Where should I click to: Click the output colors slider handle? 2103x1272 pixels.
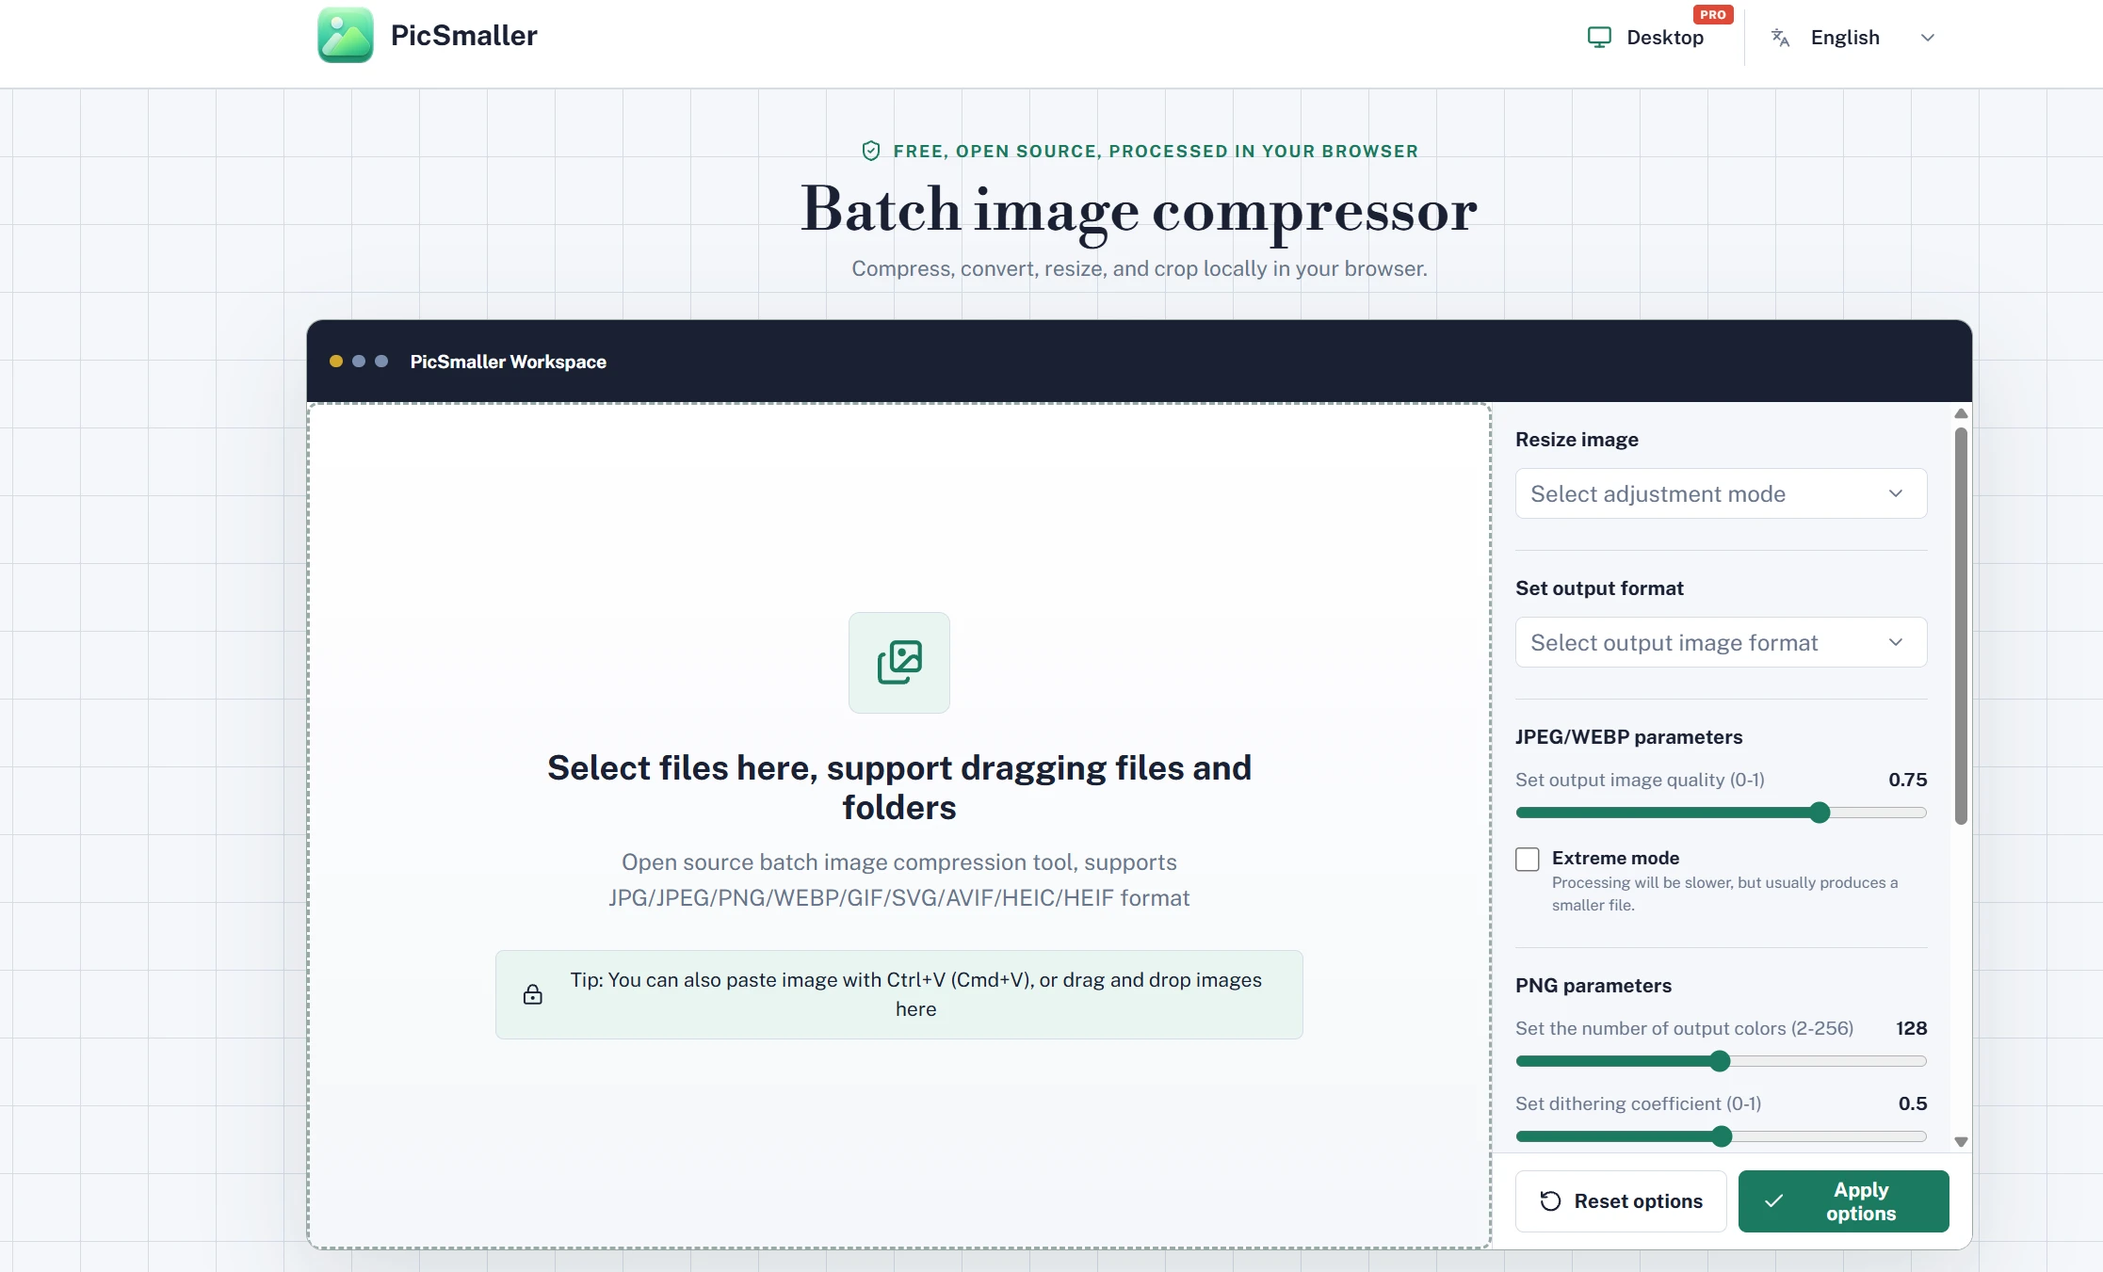pyautogui.click(x=1720, y=1061)
